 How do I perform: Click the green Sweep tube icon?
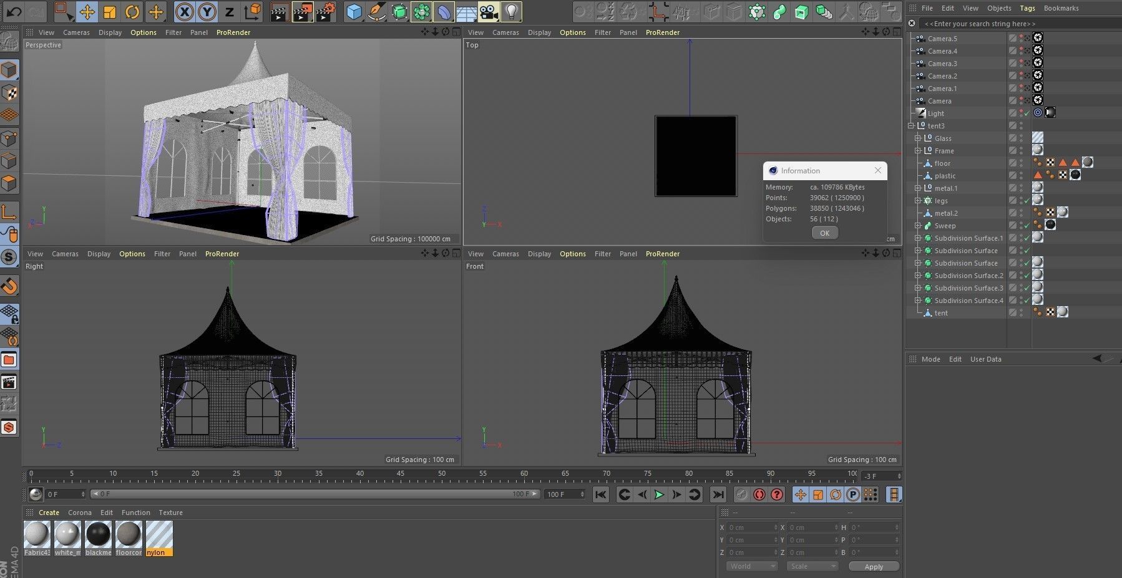779,12
